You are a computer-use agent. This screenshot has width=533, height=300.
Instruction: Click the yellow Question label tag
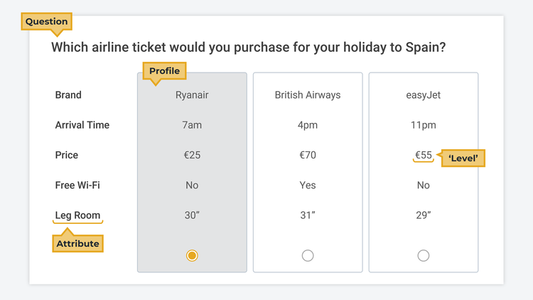[x=46, y=22]
